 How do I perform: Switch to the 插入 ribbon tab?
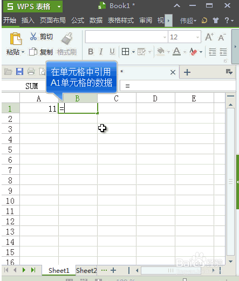(x=28, y=20)
